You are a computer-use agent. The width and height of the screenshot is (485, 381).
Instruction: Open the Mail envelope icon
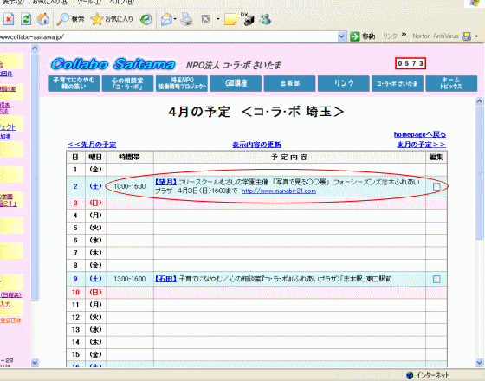coord(166,19)
